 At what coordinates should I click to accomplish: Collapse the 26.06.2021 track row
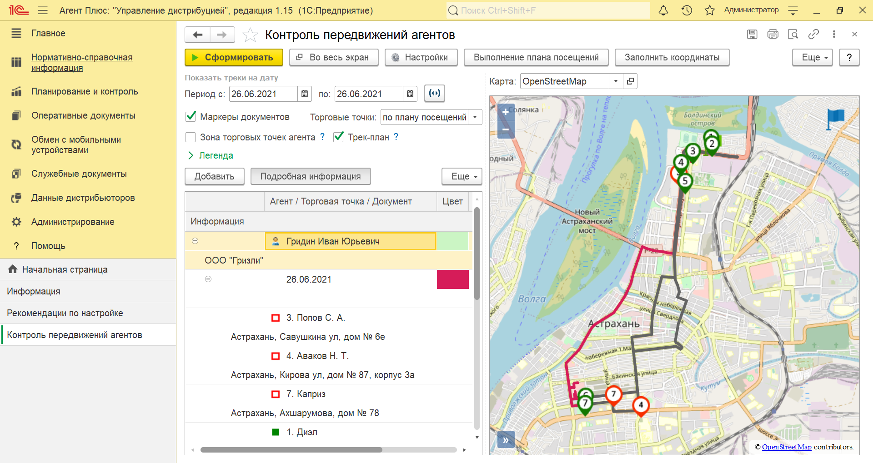[x=208, y=279]
